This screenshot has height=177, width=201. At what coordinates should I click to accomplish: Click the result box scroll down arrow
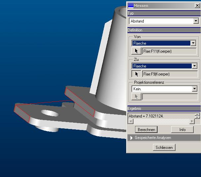(x=197, y=117)
